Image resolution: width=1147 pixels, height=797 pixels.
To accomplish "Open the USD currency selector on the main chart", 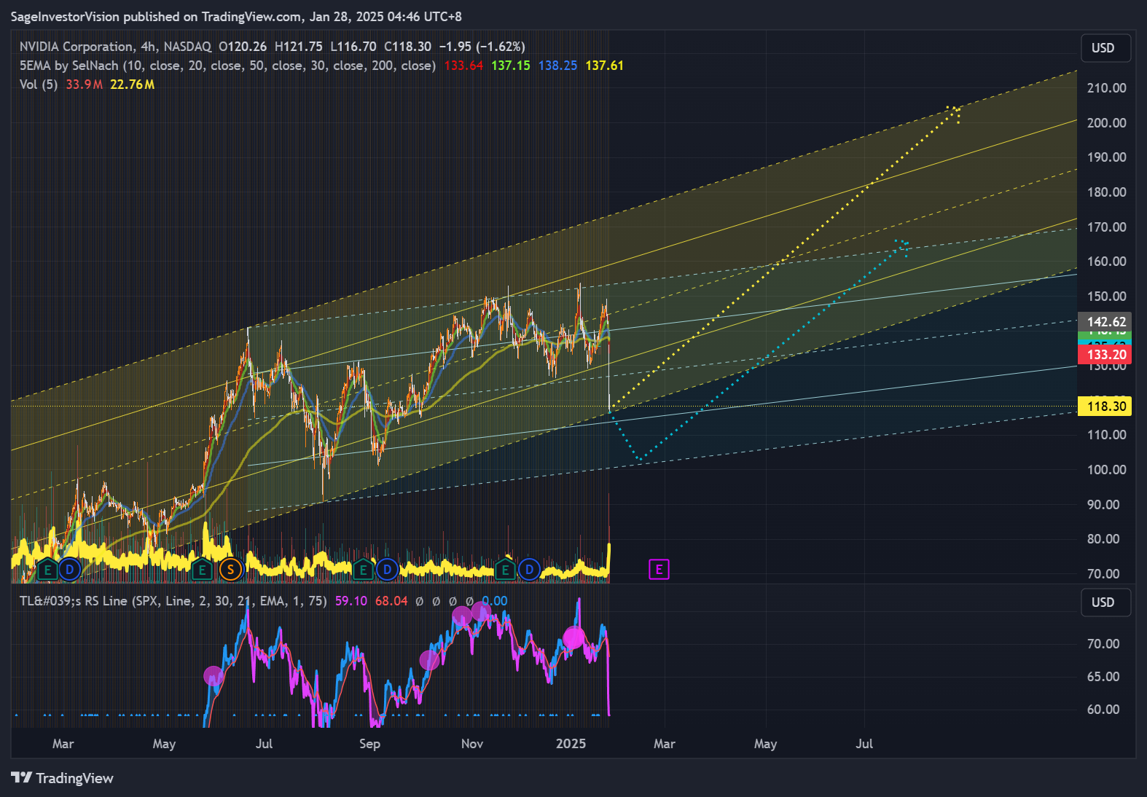I will 1106,48.
